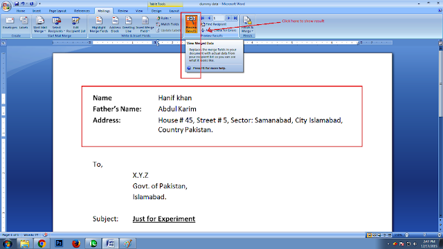Save document from Quick Access toolbar
This screenshot has width=443, height=249.
pyautogui.click(x=17, y=3)
